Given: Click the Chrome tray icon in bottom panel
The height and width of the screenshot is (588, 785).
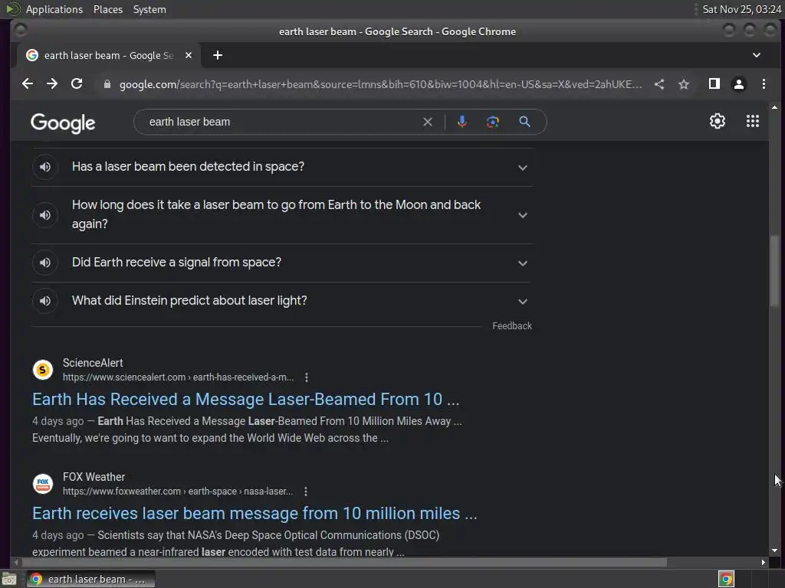Looking at the screenshot, I should [x=726, y=579].
